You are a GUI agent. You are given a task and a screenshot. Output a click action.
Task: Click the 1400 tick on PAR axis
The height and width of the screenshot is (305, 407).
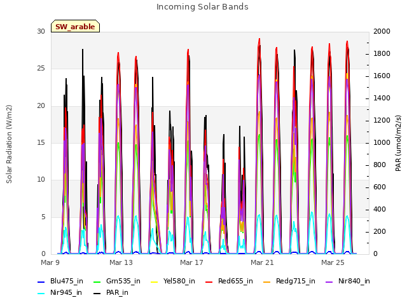[x=382, y=98]
